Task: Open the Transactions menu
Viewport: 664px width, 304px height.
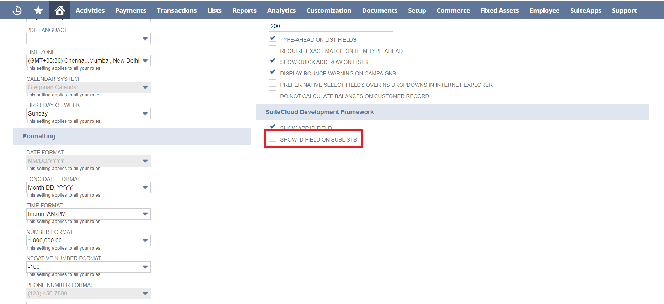Action: coord(177,11)
